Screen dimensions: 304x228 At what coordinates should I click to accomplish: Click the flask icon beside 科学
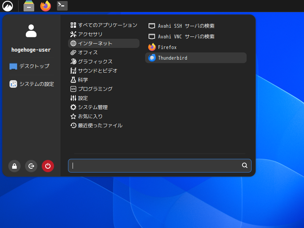[x=73, y=80]
